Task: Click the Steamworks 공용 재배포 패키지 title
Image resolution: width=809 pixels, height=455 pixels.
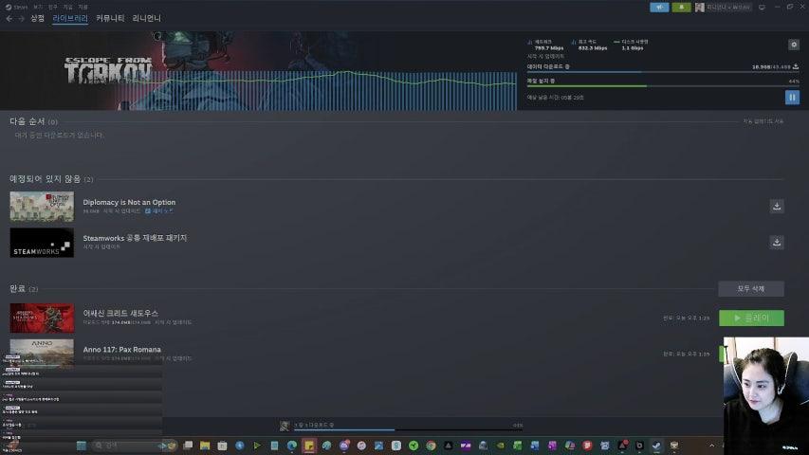Action: coord(135,238)
